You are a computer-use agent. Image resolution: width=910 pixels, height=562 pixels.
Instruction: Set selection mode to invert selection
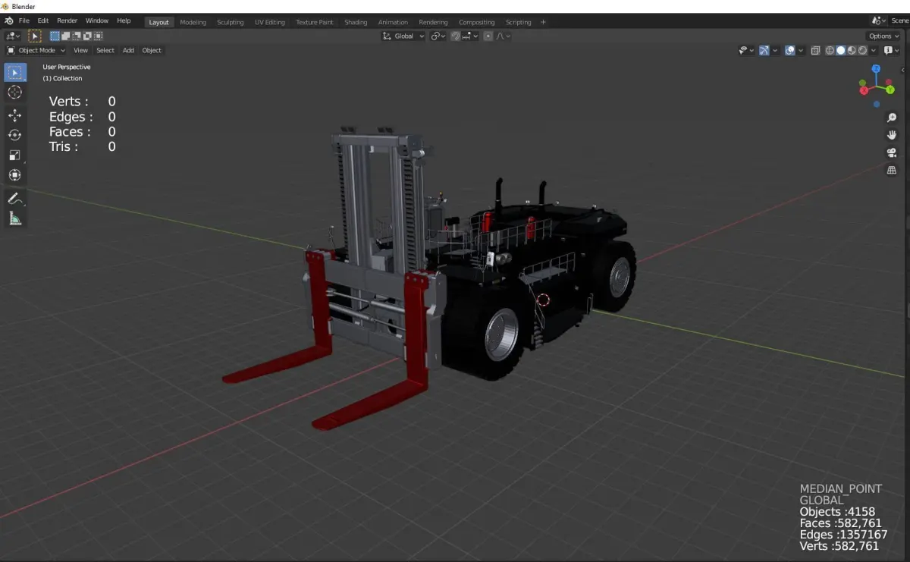[87, 36]
